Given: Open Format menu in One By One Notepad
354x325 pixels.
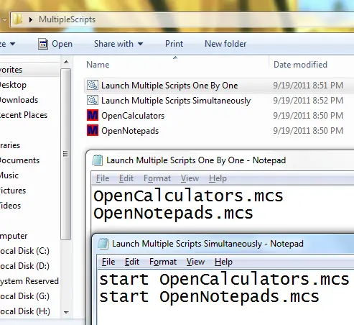Looking at the screenshot, I should tap(157, 178).
